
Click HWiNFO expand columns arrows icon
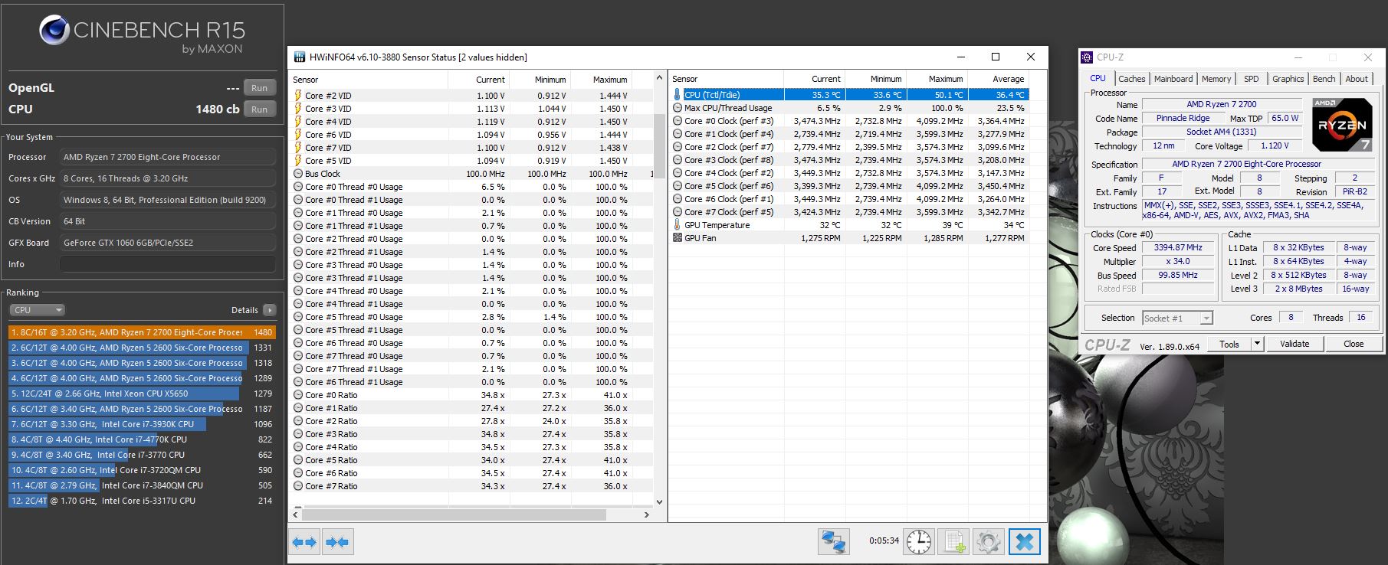pyautogui.click(x=304, y=542)
